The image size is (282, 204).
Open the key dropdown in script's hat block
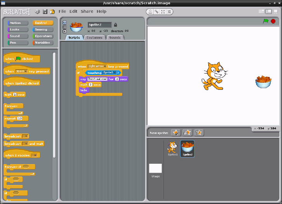coord(105,67)
